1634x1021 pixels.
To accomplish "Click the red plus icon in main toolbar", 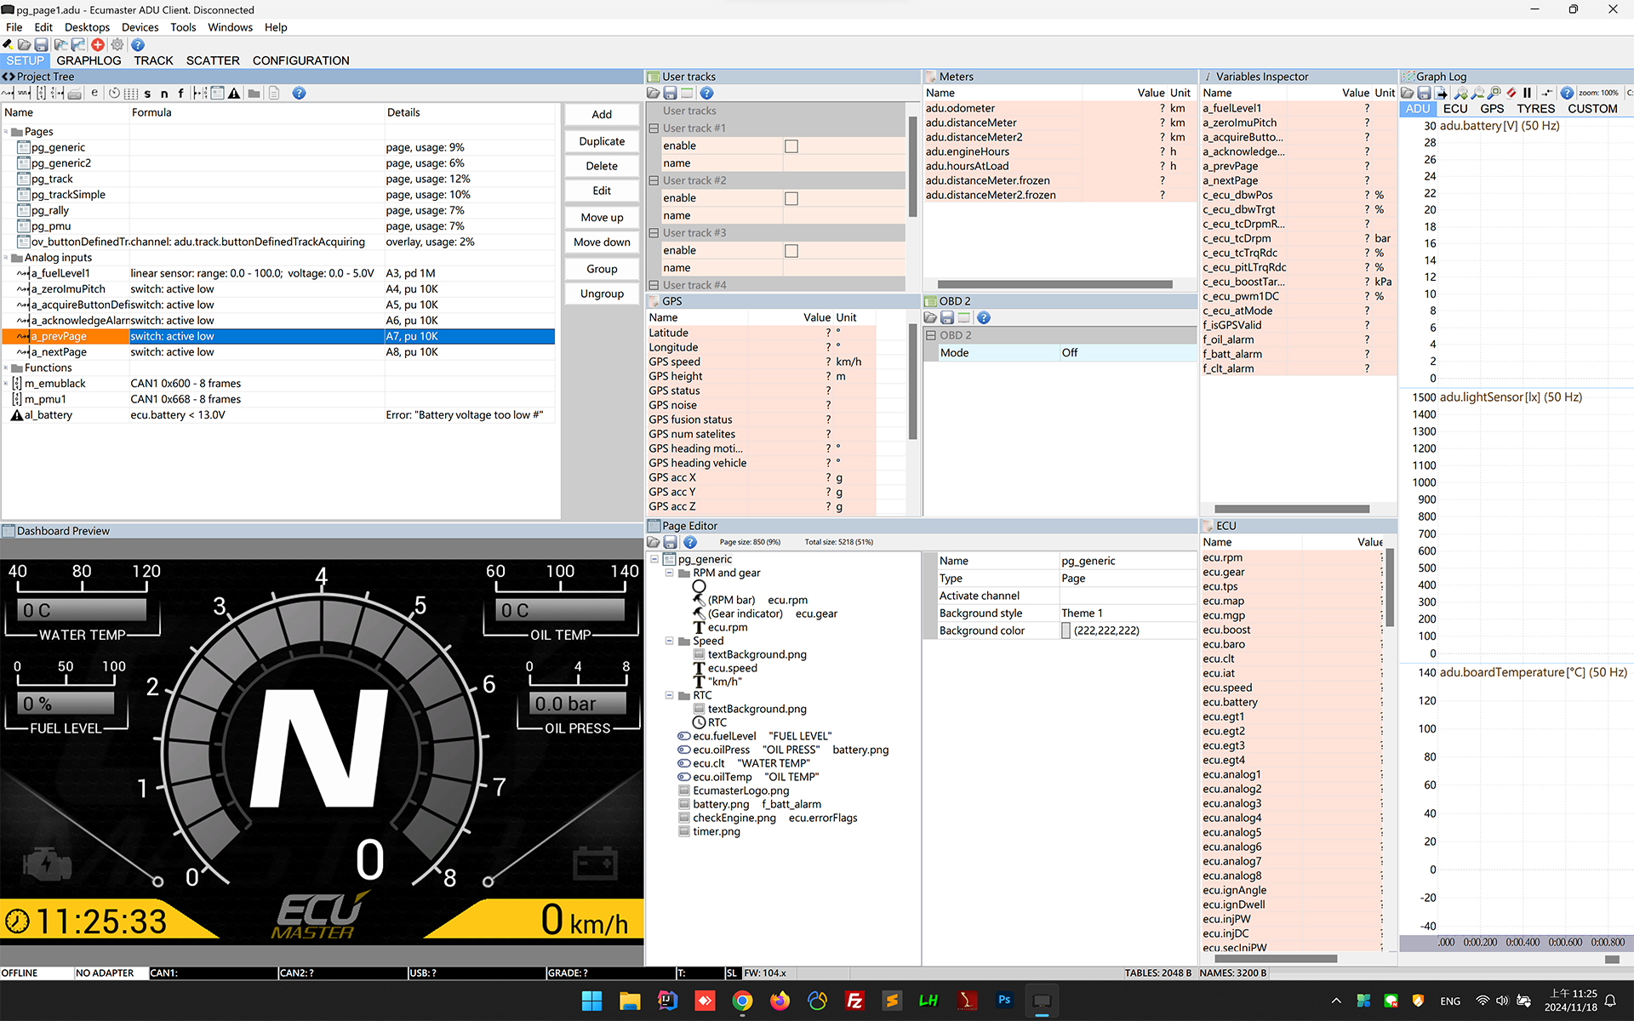I will pyautogui.click(x=98, y=44).
